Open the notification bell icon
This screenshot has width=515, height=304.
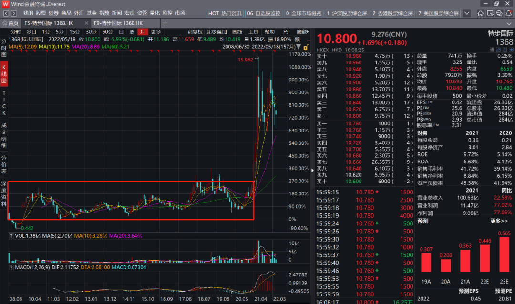pos(508,13)
